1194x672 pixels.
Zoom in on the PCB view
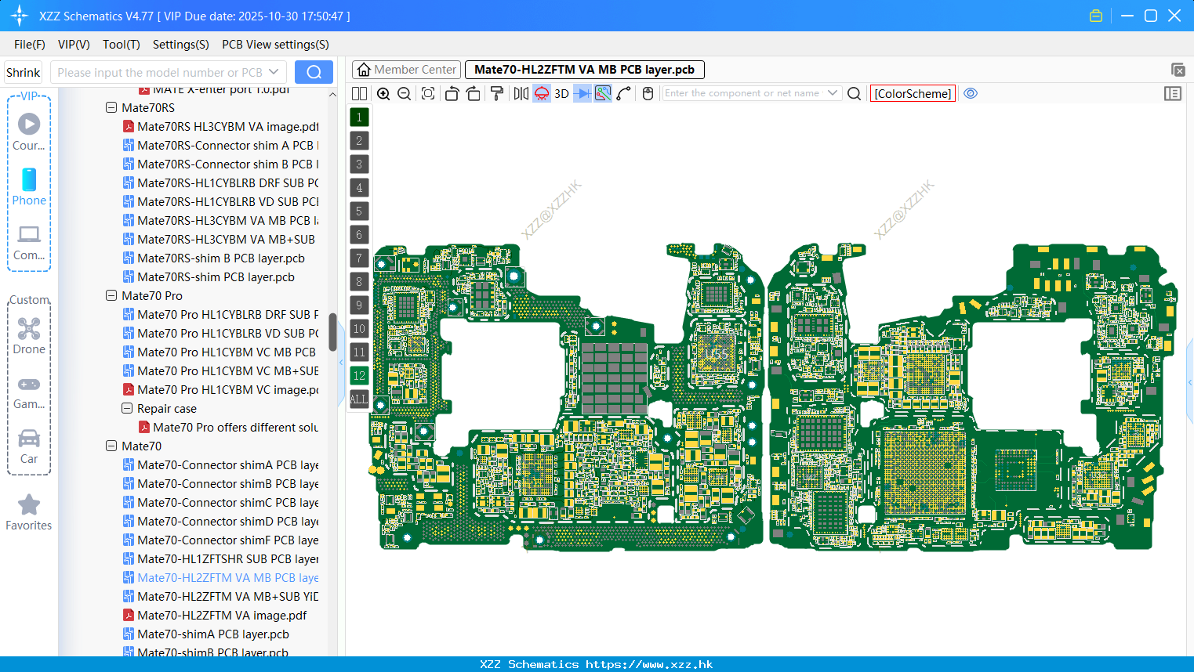pyautogui.click(x=383, y=93)
